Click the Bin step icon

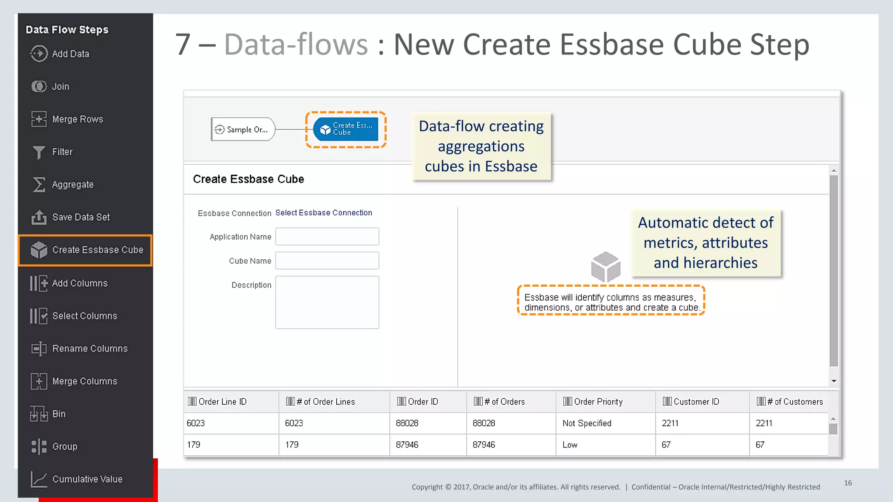click(x=39, y=414)
